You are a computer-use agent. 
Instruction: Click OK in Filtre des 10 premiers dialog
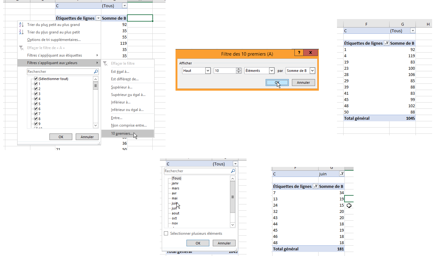coord(277,83)
